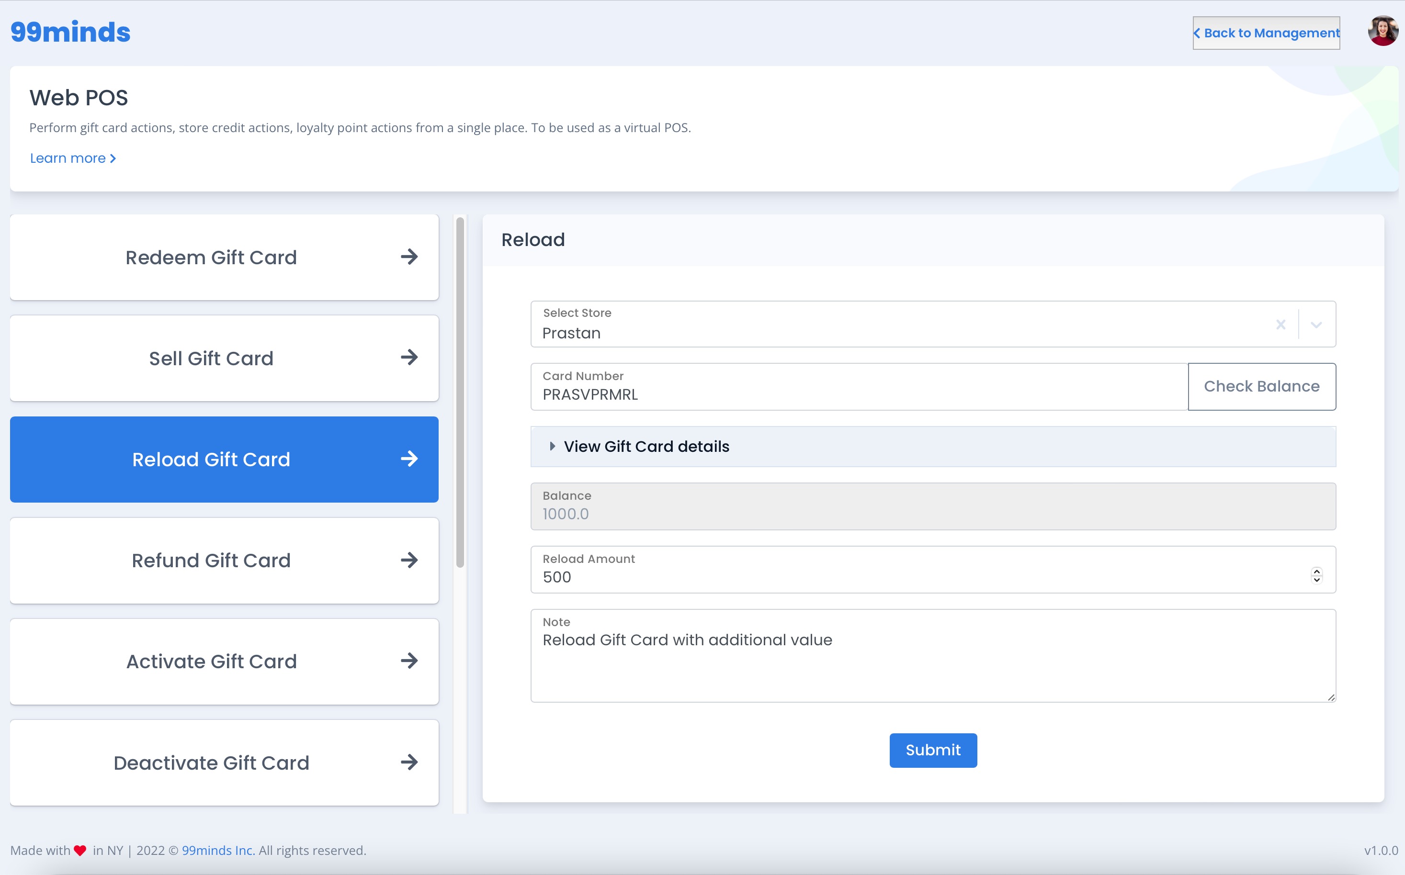Open the Sell Gift Card menu item

(225, 358)
